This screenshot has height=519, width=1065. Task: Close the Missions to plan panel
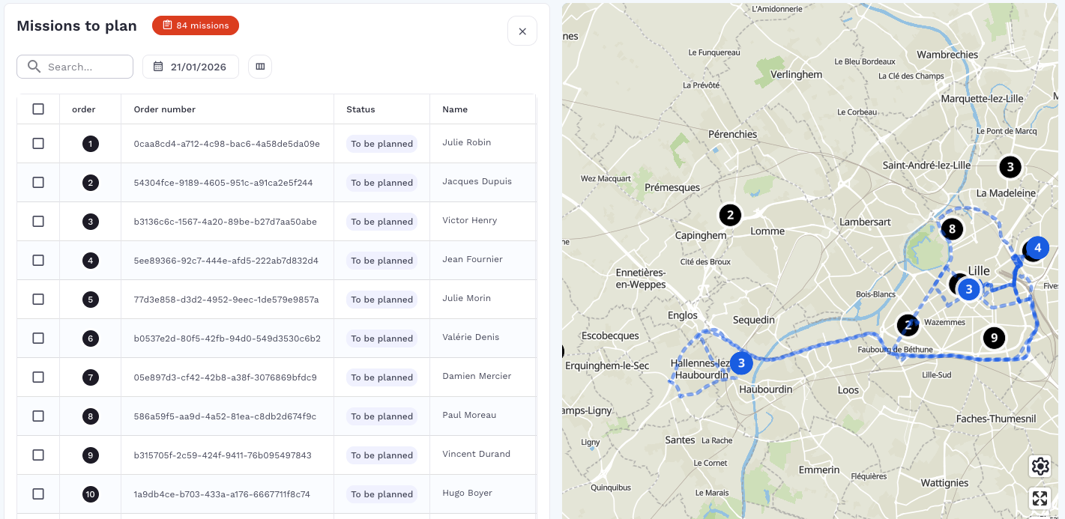pyautogui.click(x=522, y=31)
